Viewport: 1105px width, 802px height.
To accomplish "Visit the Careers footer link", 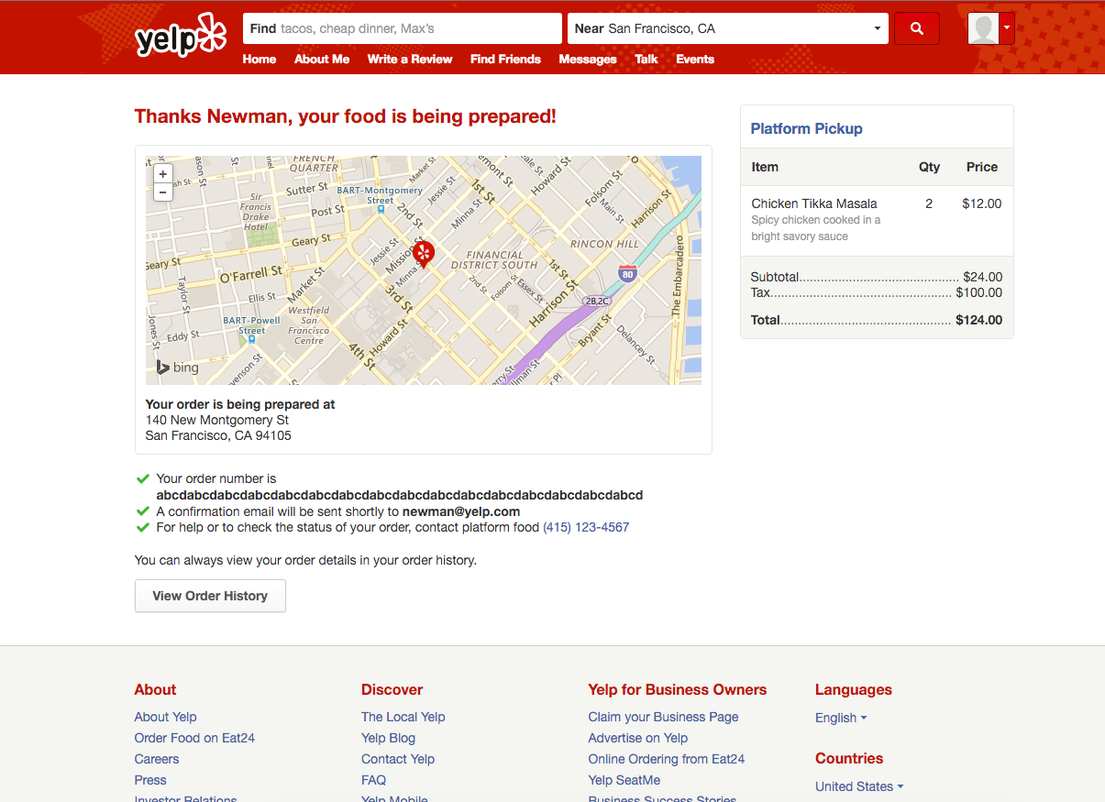I will [x=157, y=759].
